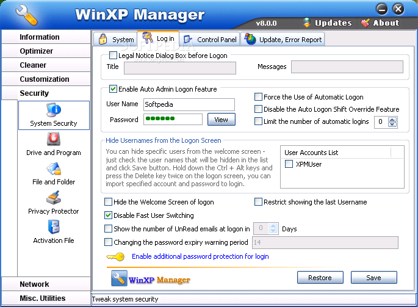Viewport: 418px width, 307px height.
Task: Decrease the automatic logins count spinner
Action: [392, 125]
